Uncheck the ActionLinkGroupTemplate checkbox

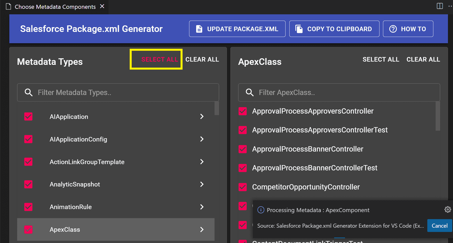(x=28, y=162)
